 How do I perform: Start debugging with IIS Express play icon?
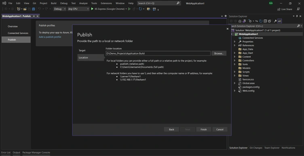coord(92,9)
